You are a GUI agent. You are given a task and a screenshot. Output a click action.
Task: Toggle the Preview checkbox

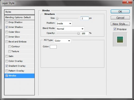point(115,29)
